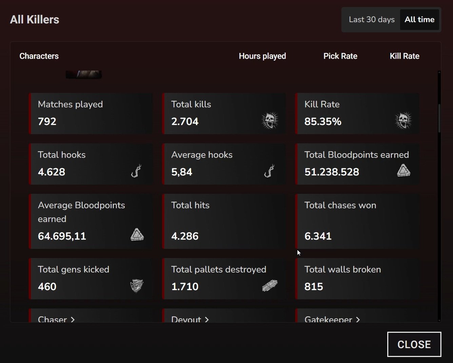The height and width of the screenshot is (363, 453).
Task: Click the hook icon in Average hooks card
Action: click(x=270, y=171)
